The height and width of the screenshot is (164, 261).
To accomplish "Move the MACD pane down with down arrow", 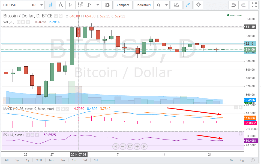I will [x=240, y=107].
